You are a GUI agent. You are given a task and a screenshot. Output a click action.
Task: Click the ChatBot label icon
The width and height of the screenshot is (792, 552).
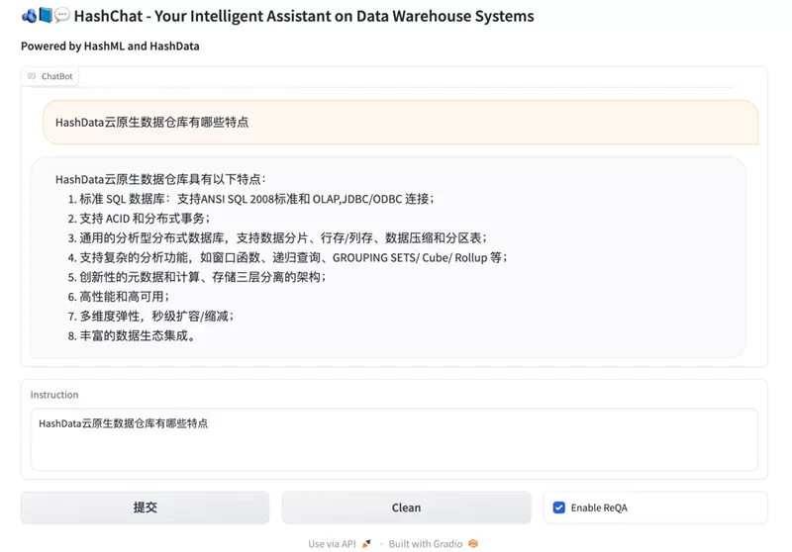click(32, 76)
